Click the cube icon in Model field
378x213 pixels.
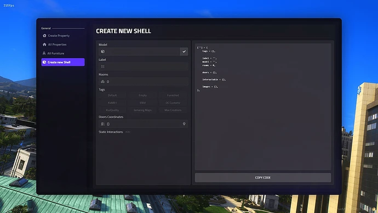point(102,52)
